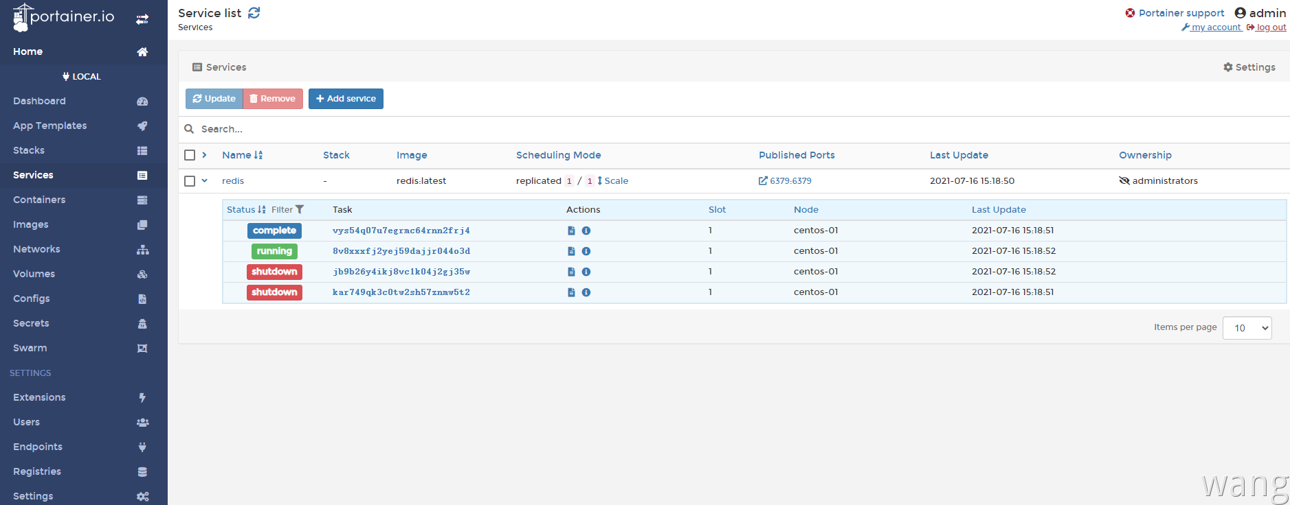Click the Add service button

click(x=346, y=99)
